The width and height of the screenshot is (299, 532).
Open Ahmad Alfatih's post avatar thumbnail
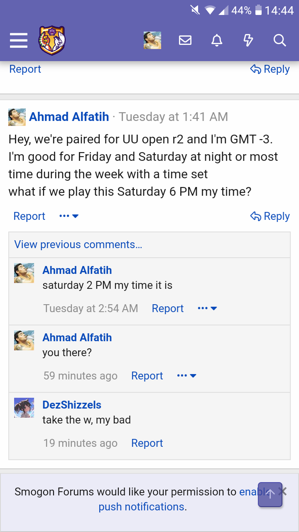(17, 117)
